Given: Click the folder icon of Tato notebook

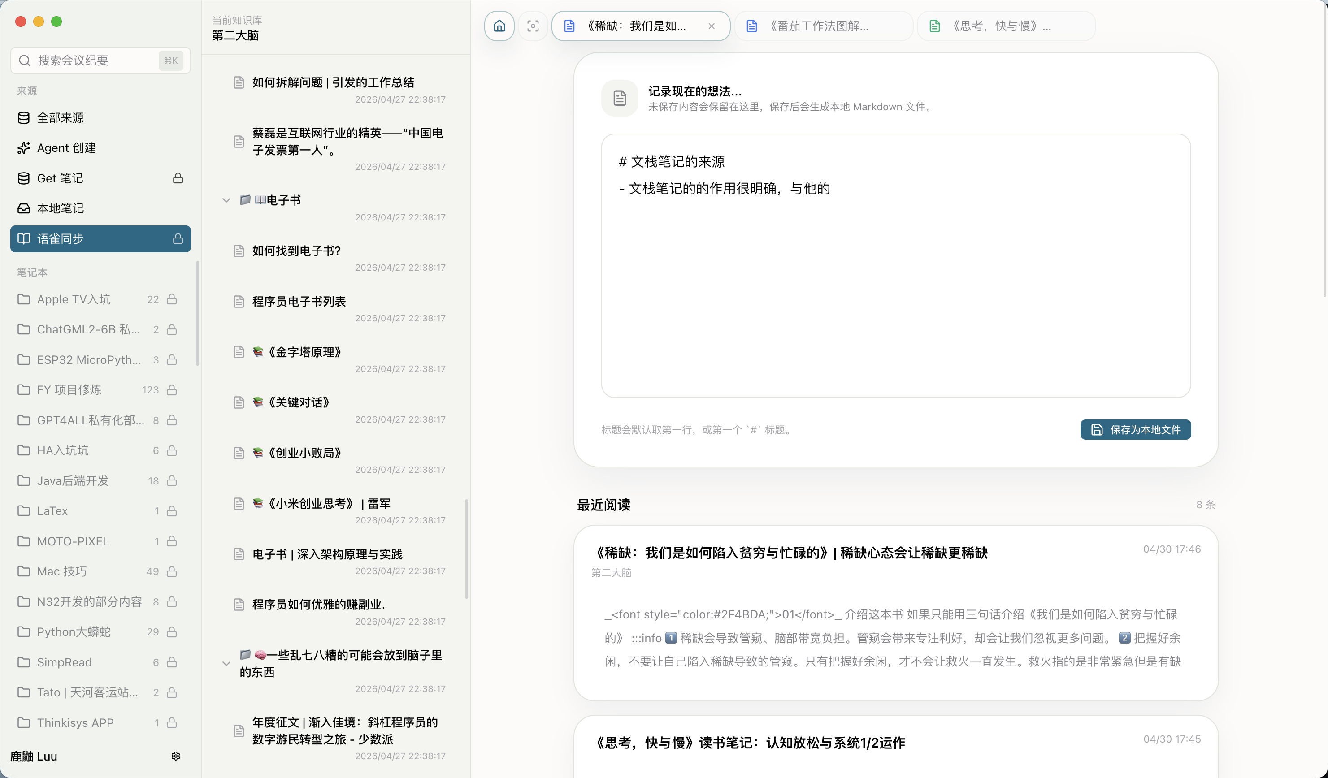Looking at the screenshot, I should (x=24, y=692).
